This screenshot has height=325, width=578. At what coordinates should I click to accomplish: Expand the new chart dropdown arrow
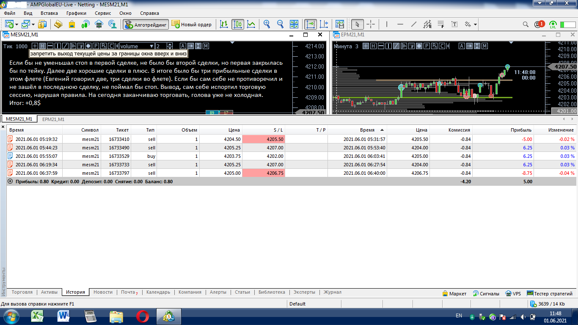tap(16, 24)
